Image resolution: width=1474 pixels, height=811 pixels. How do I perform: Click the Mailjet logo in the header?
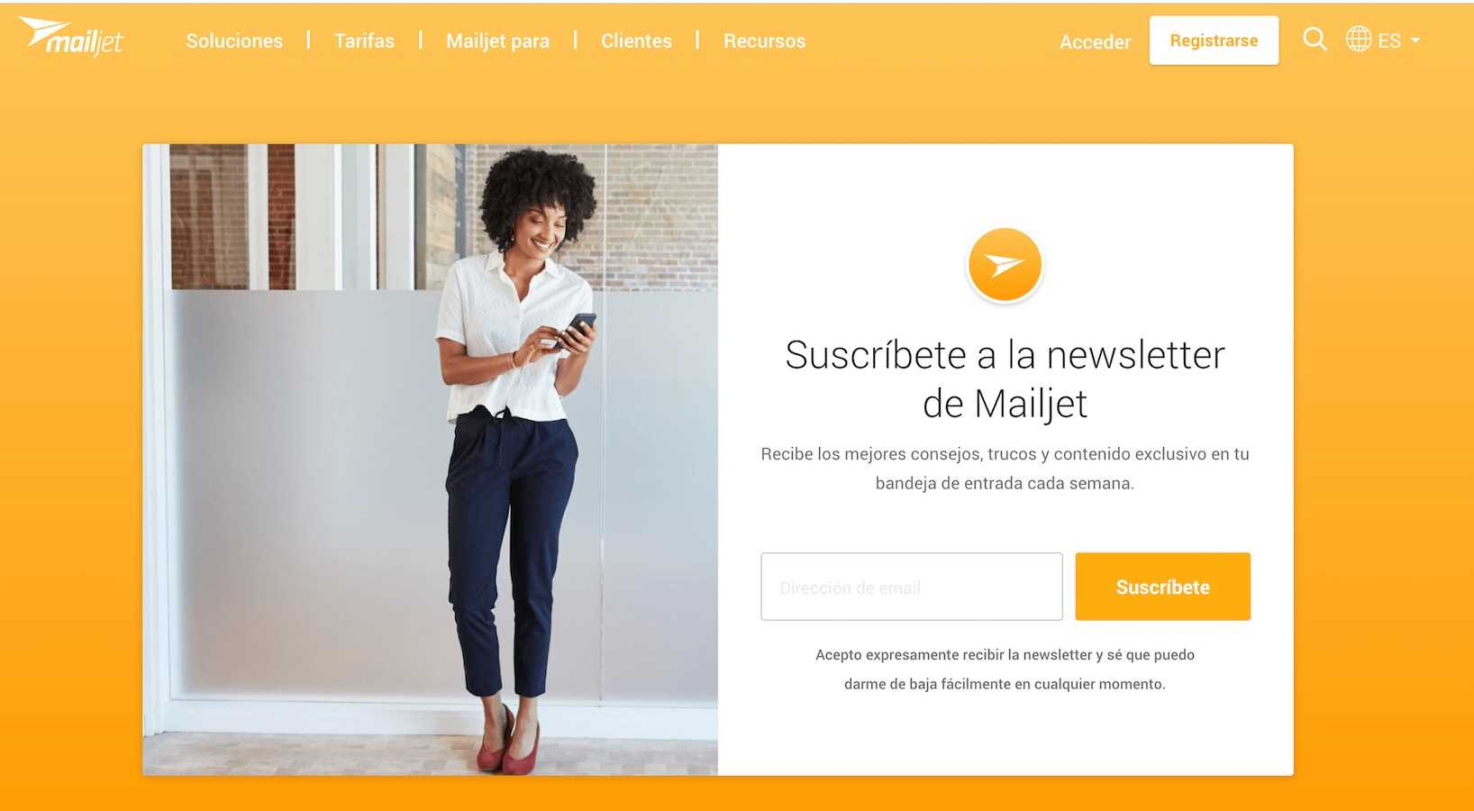click(70, 36)
